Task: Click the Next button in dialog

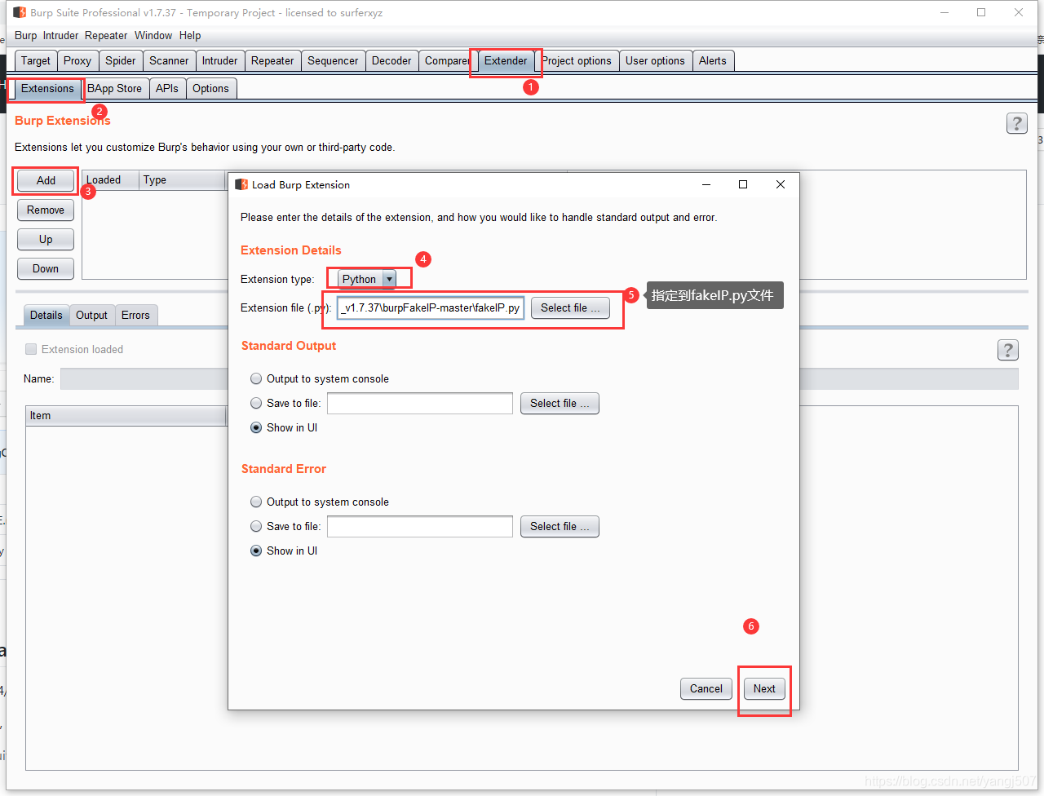Action: [764, 688]
